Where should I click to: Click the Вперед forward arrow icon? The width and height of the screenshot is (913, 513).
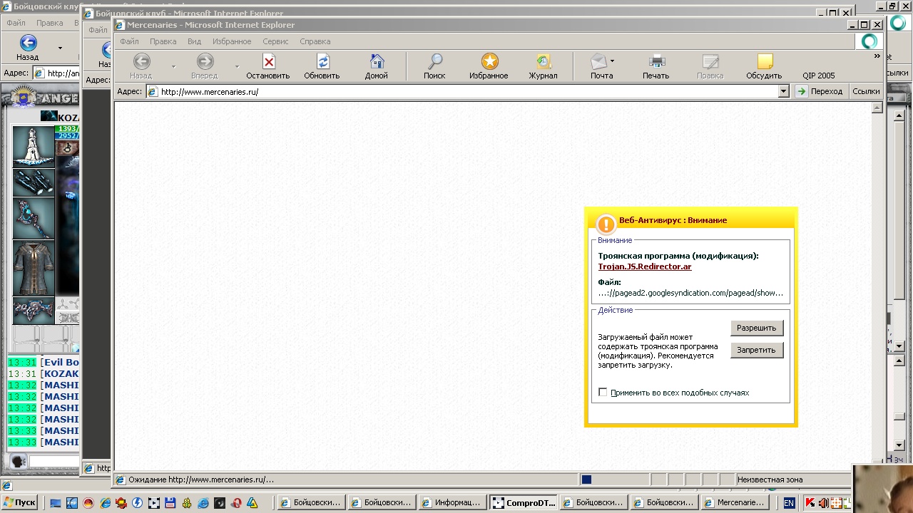coord(205,62)
